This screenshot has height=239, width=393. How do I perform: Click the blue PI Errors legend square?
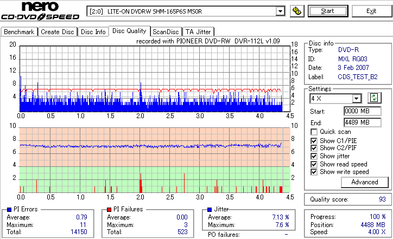click(9, 210)
